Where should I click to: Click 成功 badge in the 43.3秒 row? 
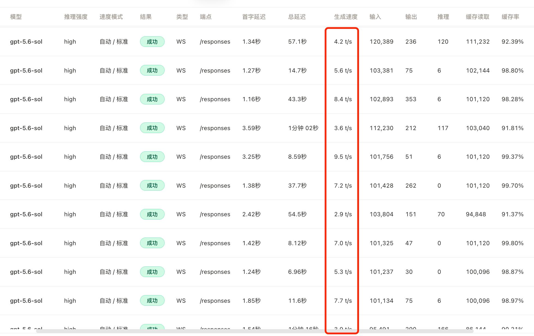click(152, 99)
